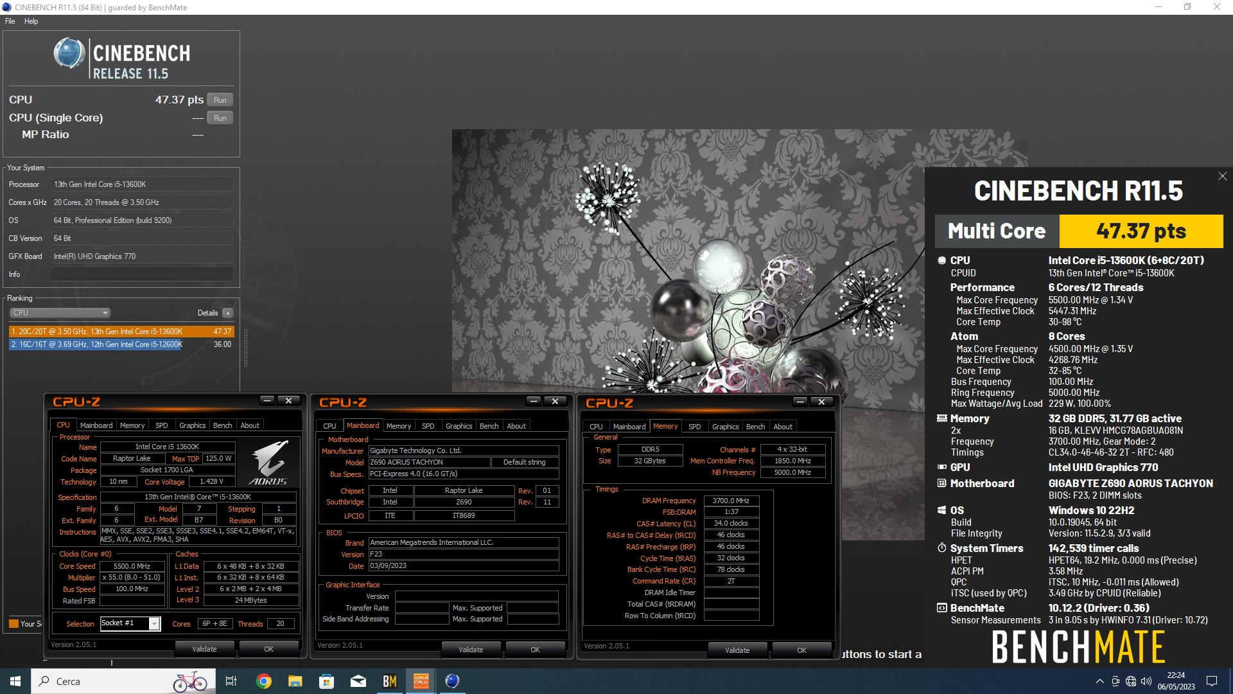This screenshot has height=694, width=1233.
Task: Open File Explorer from the taskbar
Action: 295,681
